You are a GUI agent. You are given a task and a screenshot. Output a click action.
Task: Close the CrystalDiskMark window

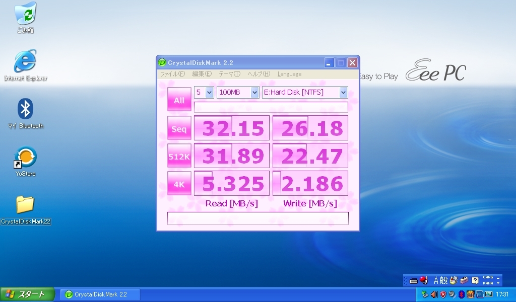pos(352,62)
